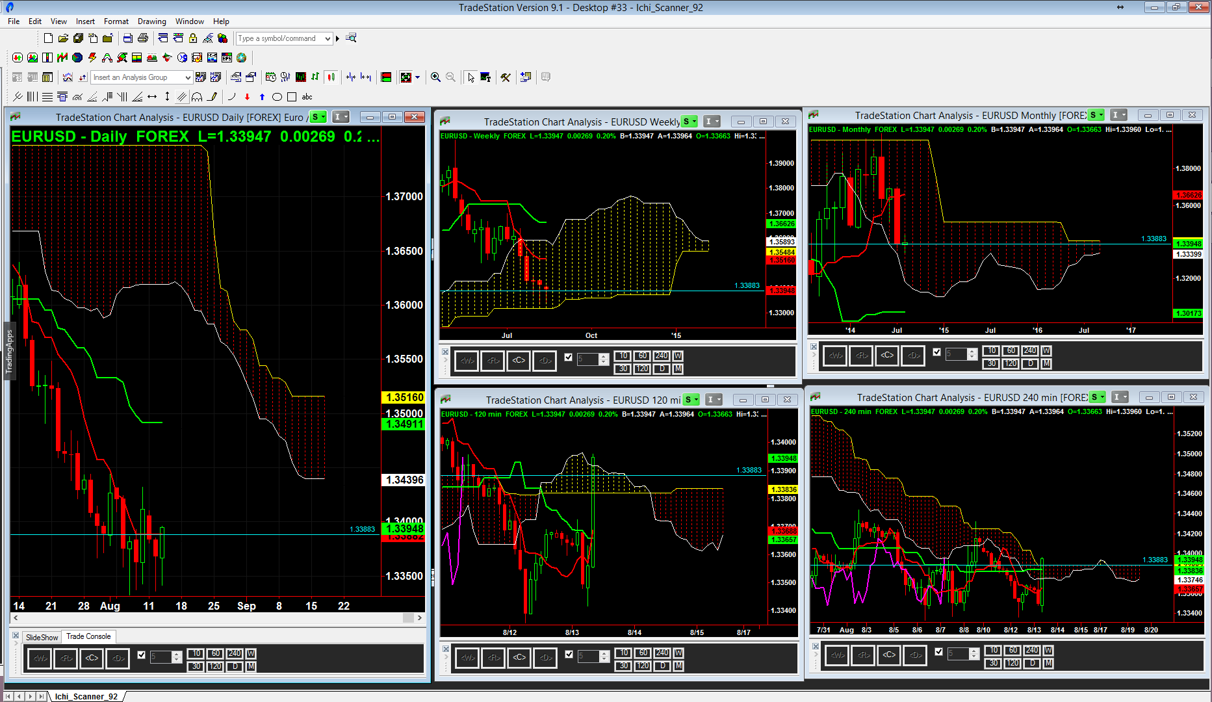
Task: Click the New window icon in toolbar
Action: point(48,38)
